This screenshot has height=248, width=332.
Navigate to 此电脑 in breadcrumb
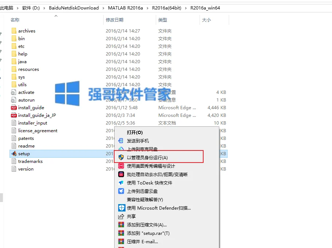7,8
